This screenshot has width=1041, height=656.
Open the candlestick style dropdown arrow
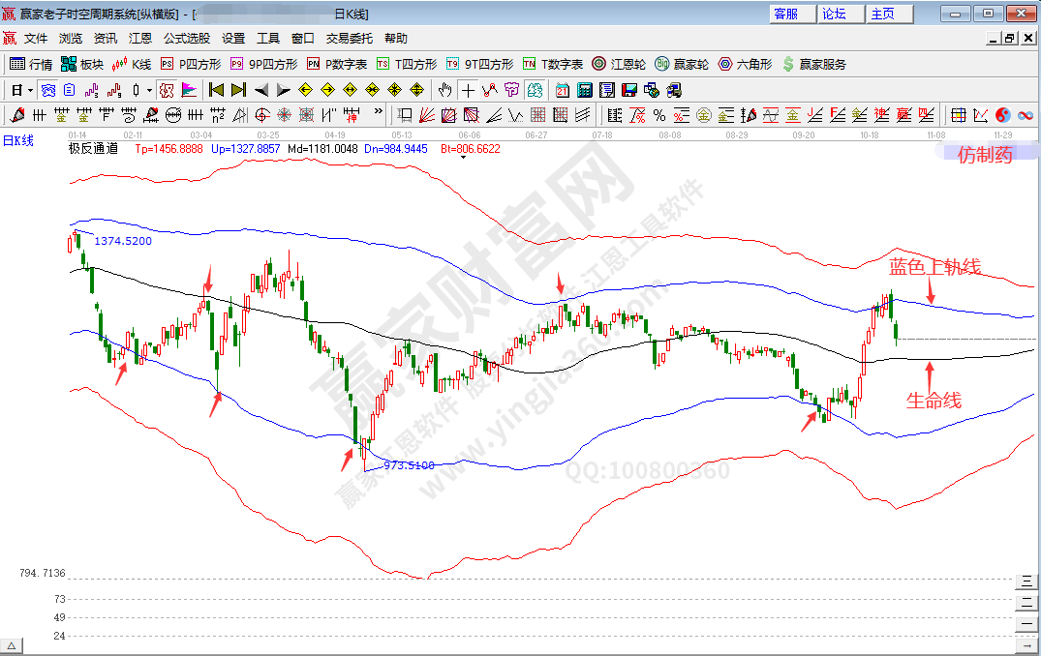[x=148, y=90]
